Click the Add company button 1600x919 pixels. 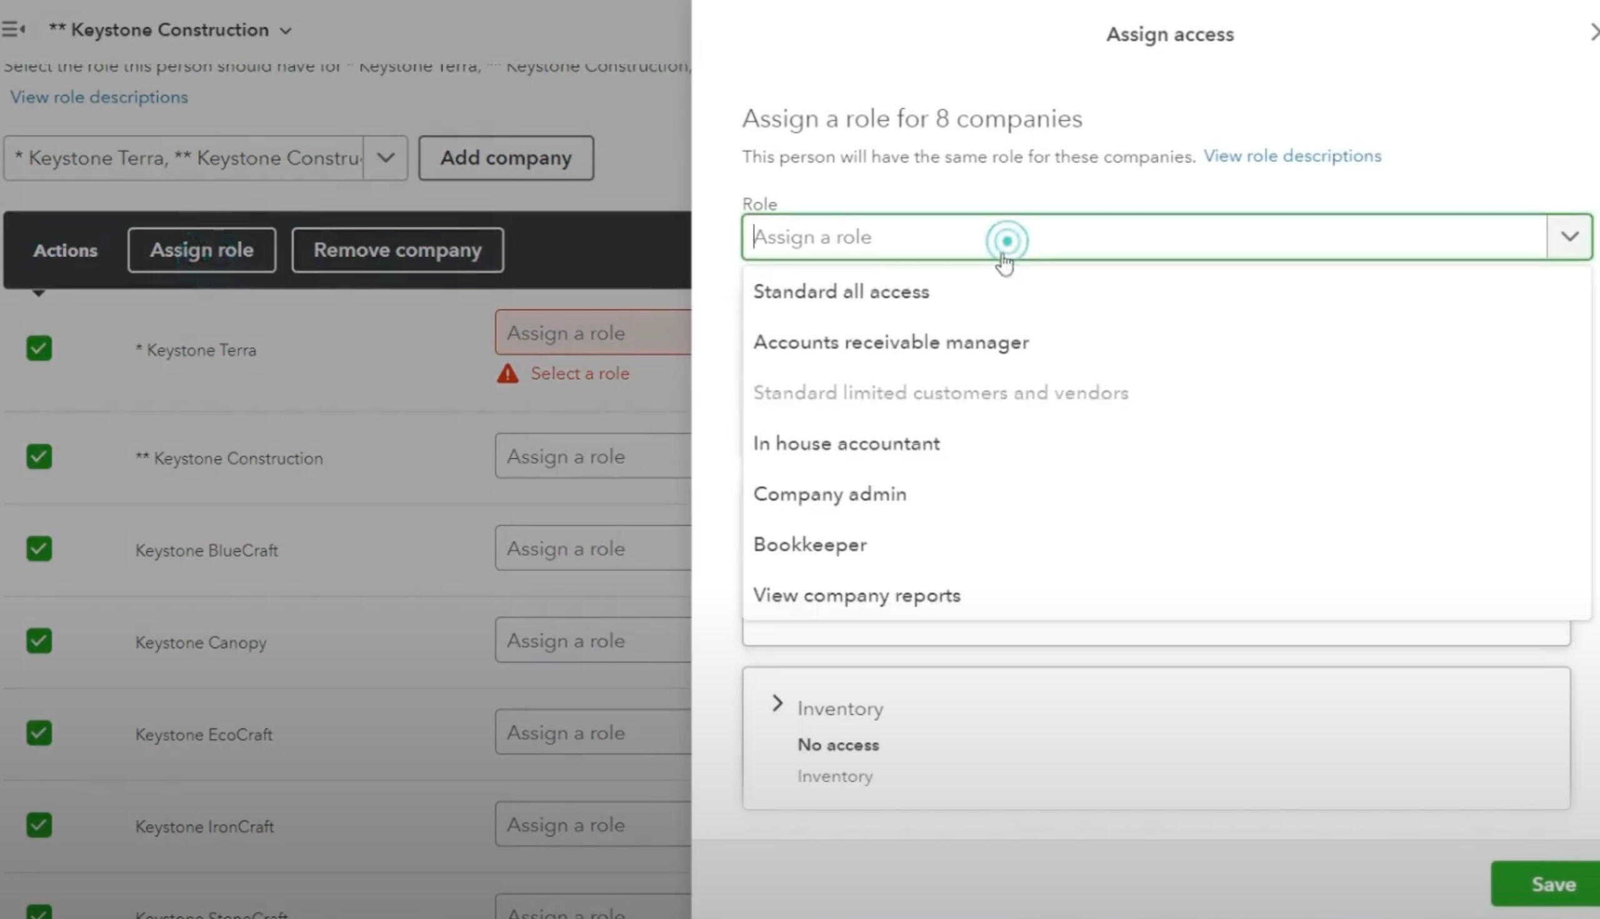506,158
